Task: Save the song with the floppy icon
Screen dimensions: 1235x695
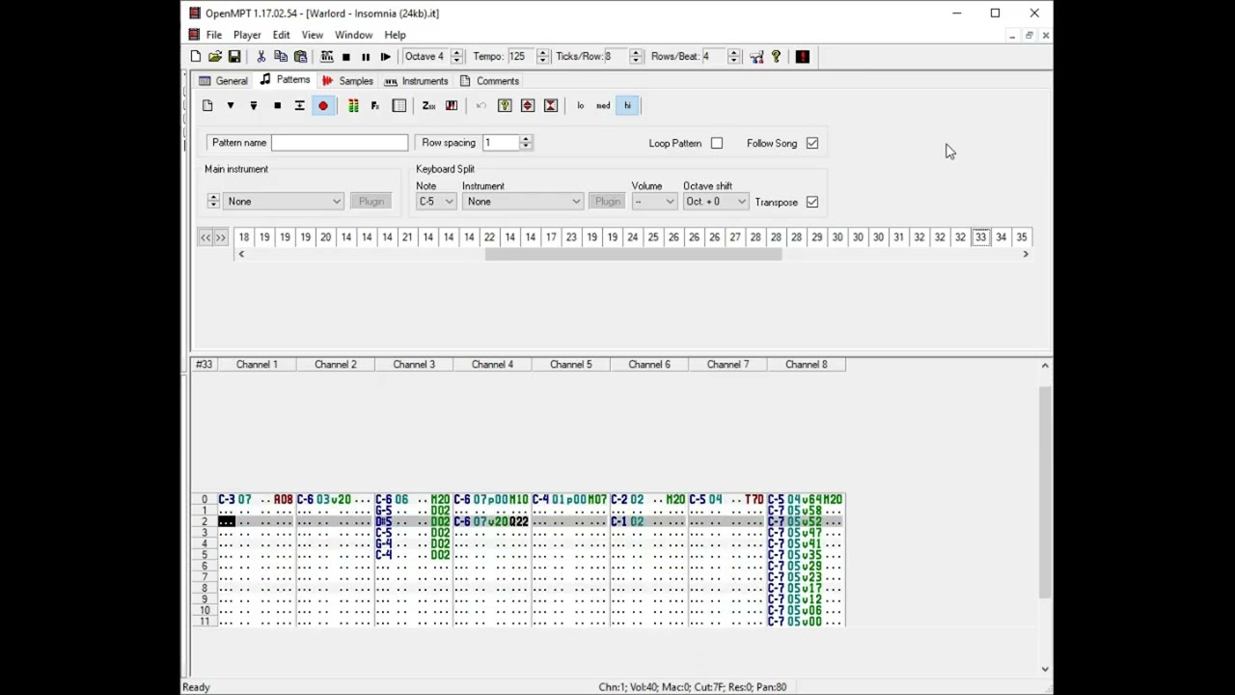Action: [x=234, y=57]
